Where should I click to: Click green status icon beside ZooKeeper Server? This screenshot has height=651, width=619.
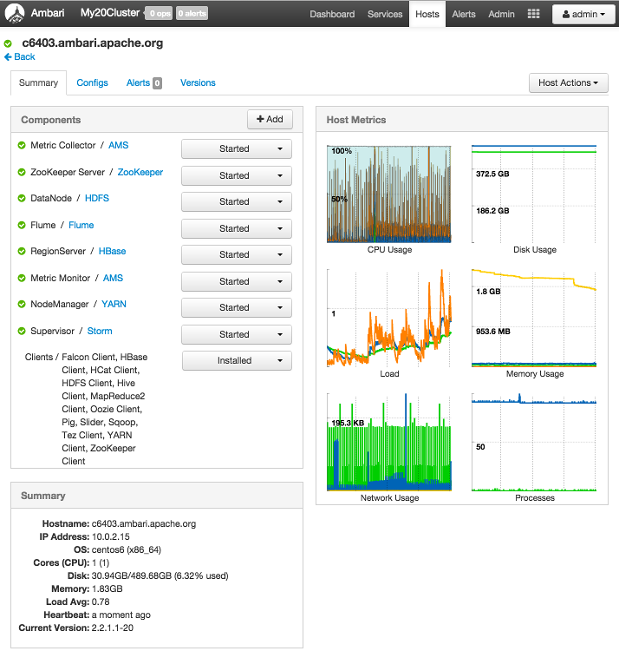22,173
